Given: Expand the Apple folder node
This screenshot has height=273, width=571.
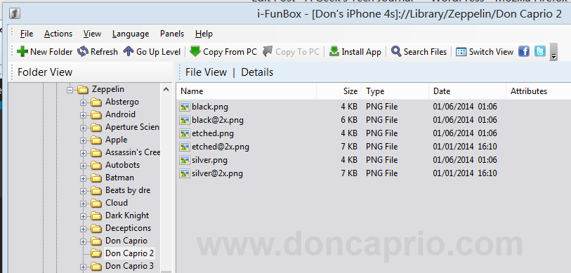Looking at the screenshot, I should (x=84, y=140).
